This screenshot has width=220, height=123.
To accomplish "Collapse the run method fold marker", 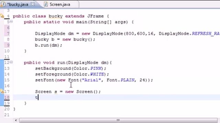I will coord(11,62).
